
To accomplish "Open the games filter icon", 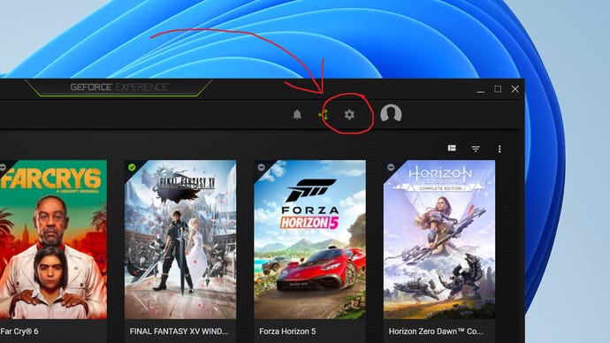I will 476,149.
